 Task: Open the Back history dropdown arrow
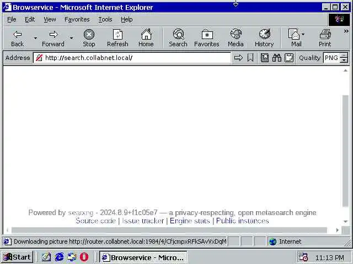point(35,38)
